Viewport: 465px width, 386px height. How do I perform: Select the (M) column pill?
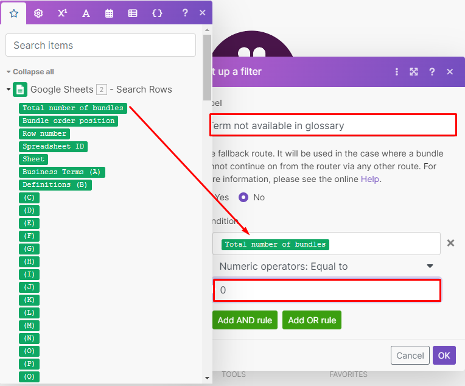tap(29, 325)
